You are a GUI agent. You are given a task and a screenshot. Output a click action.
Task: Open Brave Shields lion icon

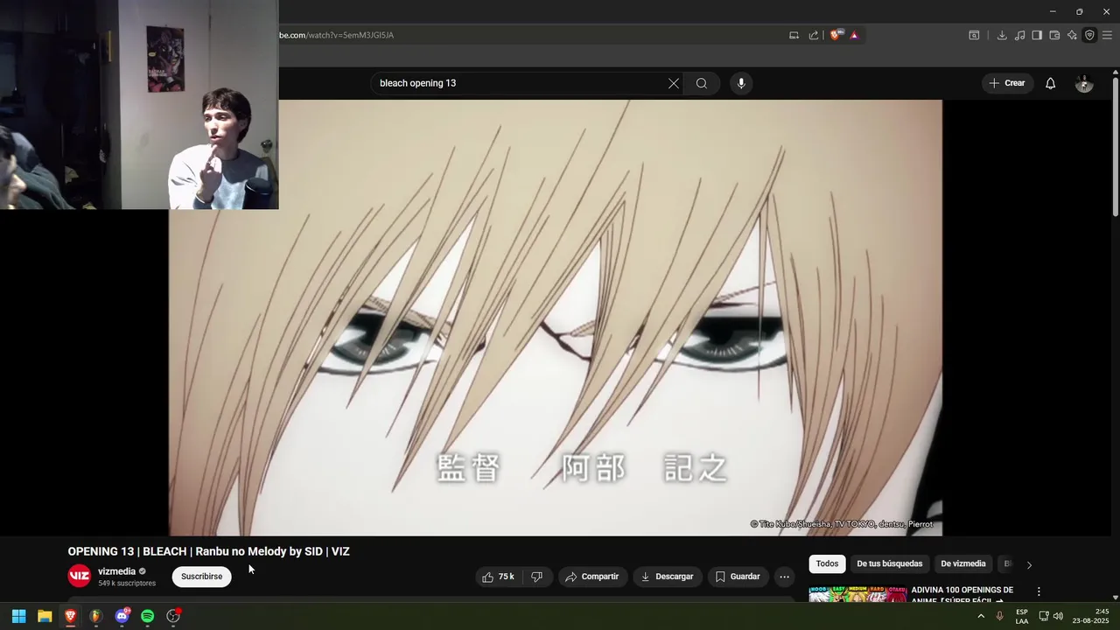pyautogui.click(x=836, y=35)
